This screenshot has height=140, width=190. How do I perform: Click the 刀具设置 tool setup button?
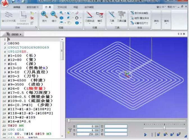click(x=121, y=17)
